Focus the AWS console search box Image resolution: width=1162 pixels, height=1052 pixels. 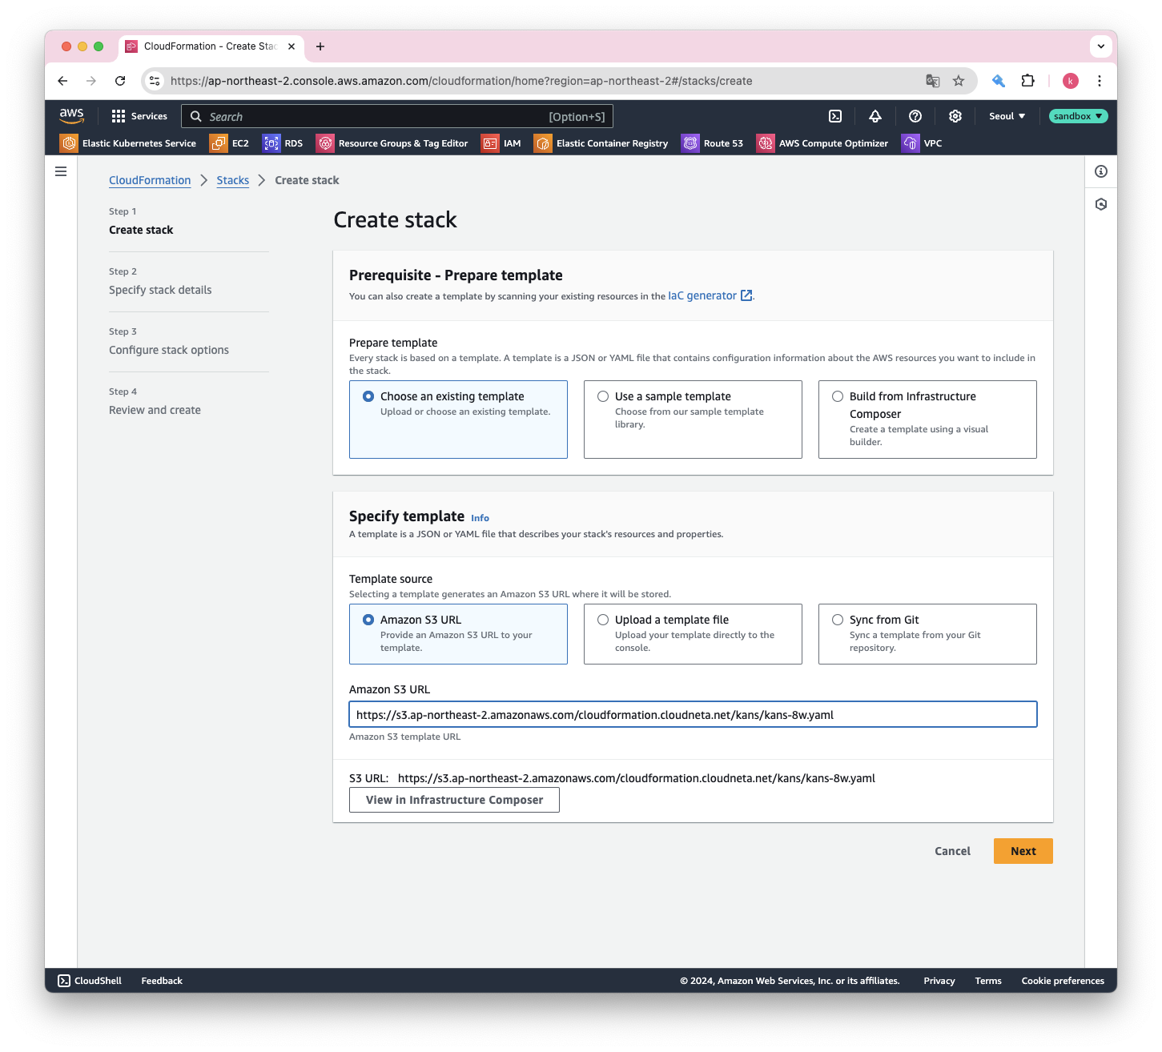click(397, 116)
